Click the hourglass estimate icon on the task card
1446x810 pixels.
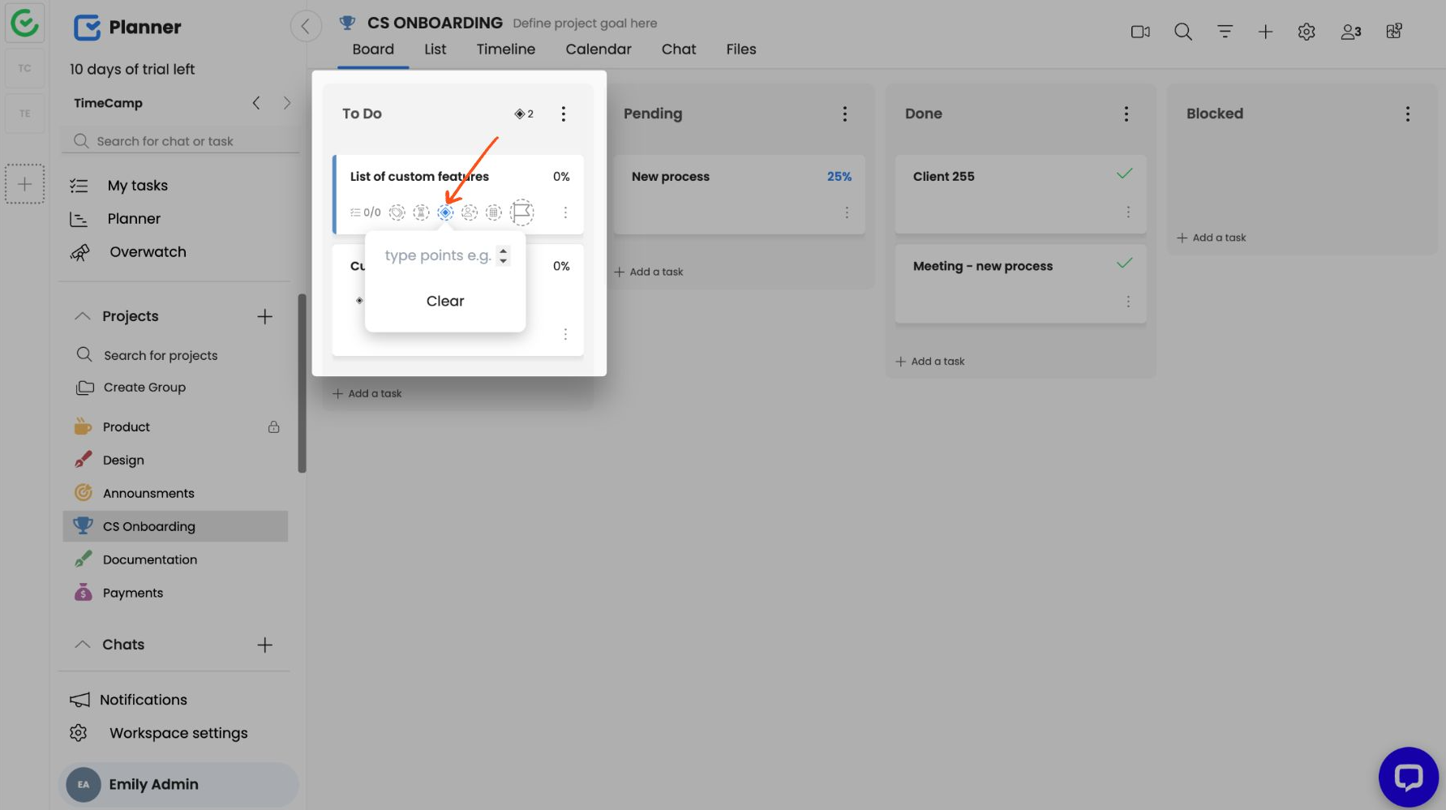(x=421, y=212)
